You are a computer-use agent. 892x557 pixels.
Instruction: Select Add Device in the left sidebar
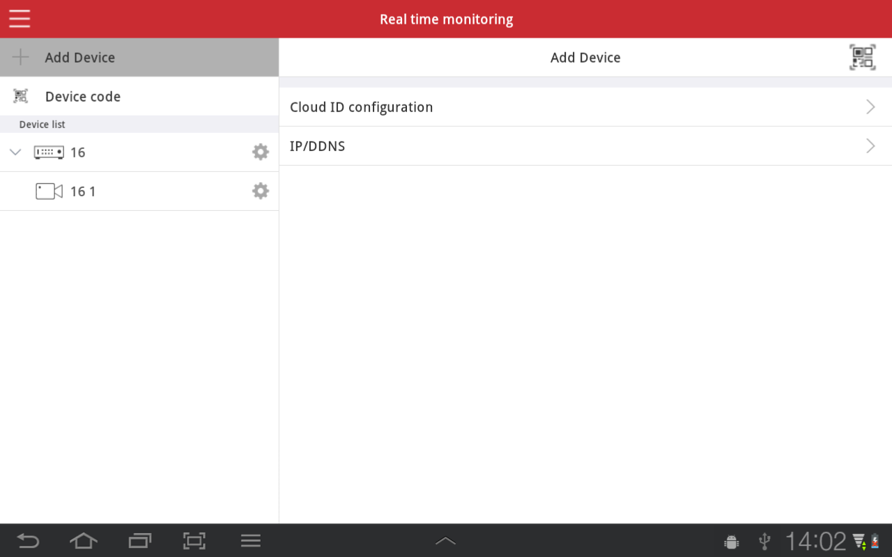click(139, 57)
